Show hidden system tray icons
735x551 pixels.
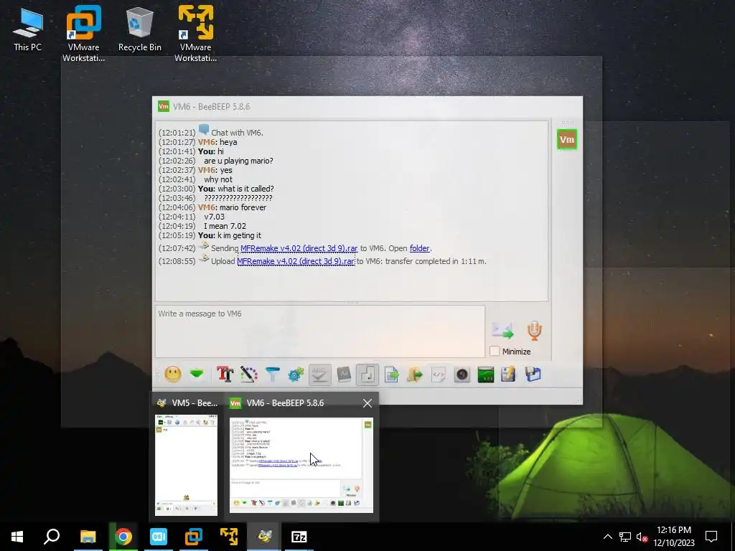coord(607,537)
